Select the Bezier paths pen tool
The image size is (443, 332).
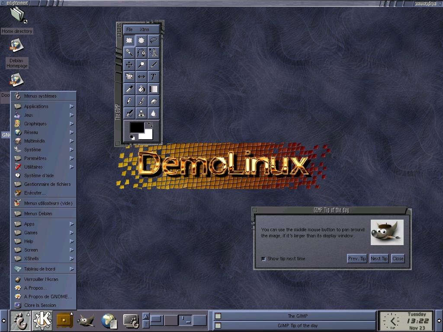141,52
